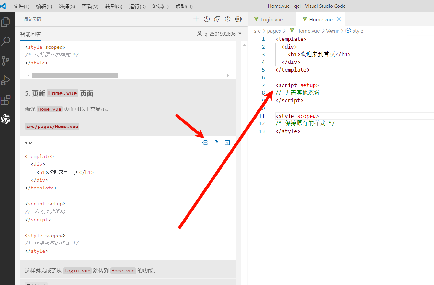Click pages in the breadcrumb
This screenshot has width=434, height=285.
click(x=274, y=31)
